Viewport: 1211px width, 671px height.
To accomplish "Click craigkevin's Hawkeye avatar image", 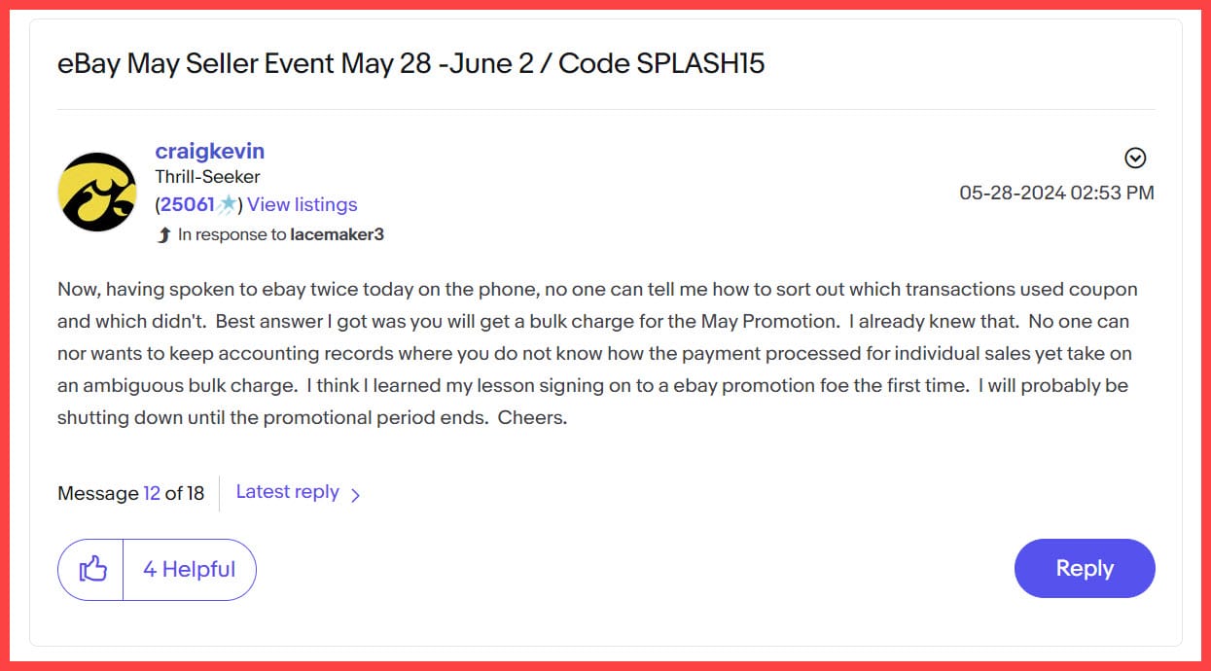I will click(97, 192).
